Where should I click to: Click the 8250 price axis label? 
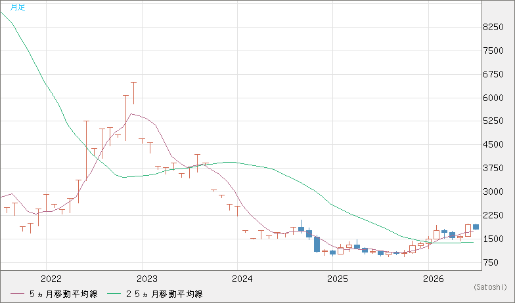493,28
